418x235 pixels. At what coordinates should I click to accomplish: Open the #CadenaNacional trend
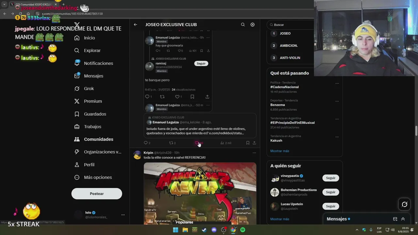[284, 87]
